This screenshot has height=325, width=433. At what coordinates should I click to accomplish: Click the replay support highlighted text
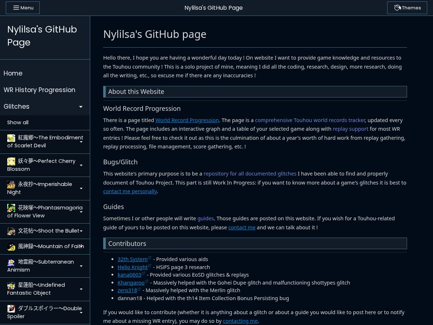click(x=350, y=129)
